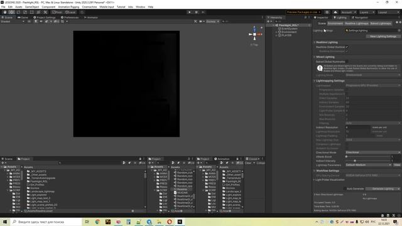
Task: Open the Lighting Settings object picker
Action: (x=399, y=31)
